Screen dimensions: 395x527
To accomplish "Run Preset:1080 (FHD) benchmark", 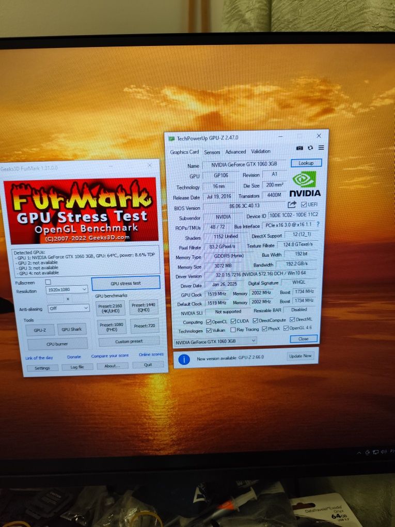I will pos(112,327).
